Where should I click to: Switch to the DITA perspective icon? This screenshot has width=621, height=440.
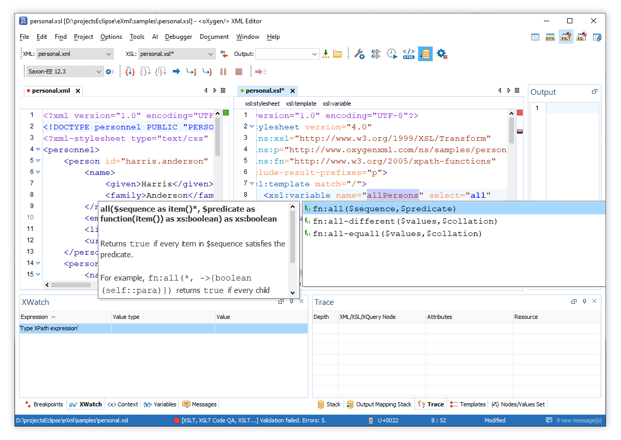click(x=550, y=37)
